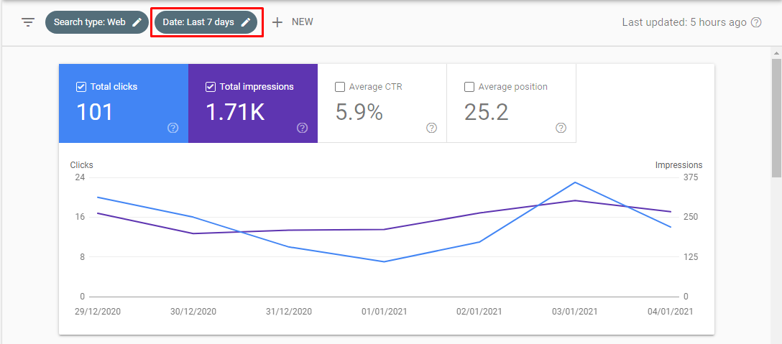782x344 pixels.
Task: Click the plus icon beside NEW
Action: (277, 22)
